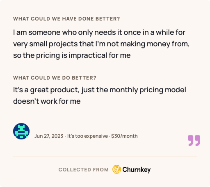Image resolution: width=210 pixels, height=187 pixels.
Task: Select the "Jun 27, 2023" date
Action: pos(49,136)
